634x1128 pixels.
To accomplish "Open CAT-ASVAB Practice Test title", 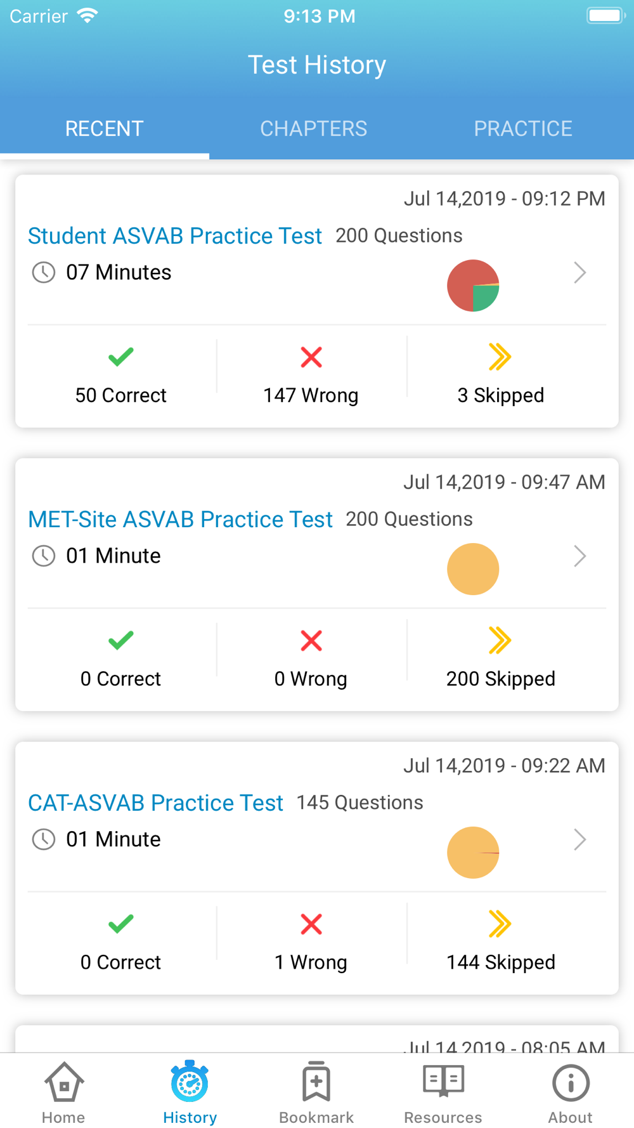I will (x=155, y=803).
